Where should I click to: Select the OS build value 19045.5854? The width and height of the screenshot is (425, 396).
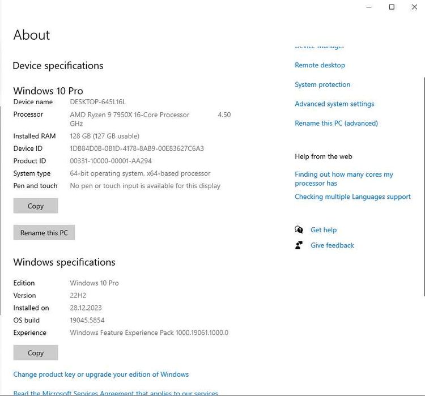87,321
